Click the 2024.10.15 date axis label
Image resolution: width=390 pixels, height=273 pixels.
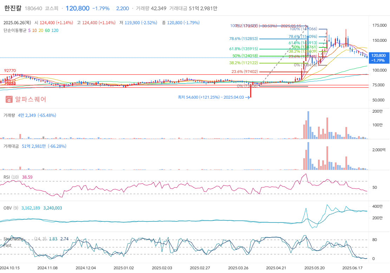coord(10,268)
